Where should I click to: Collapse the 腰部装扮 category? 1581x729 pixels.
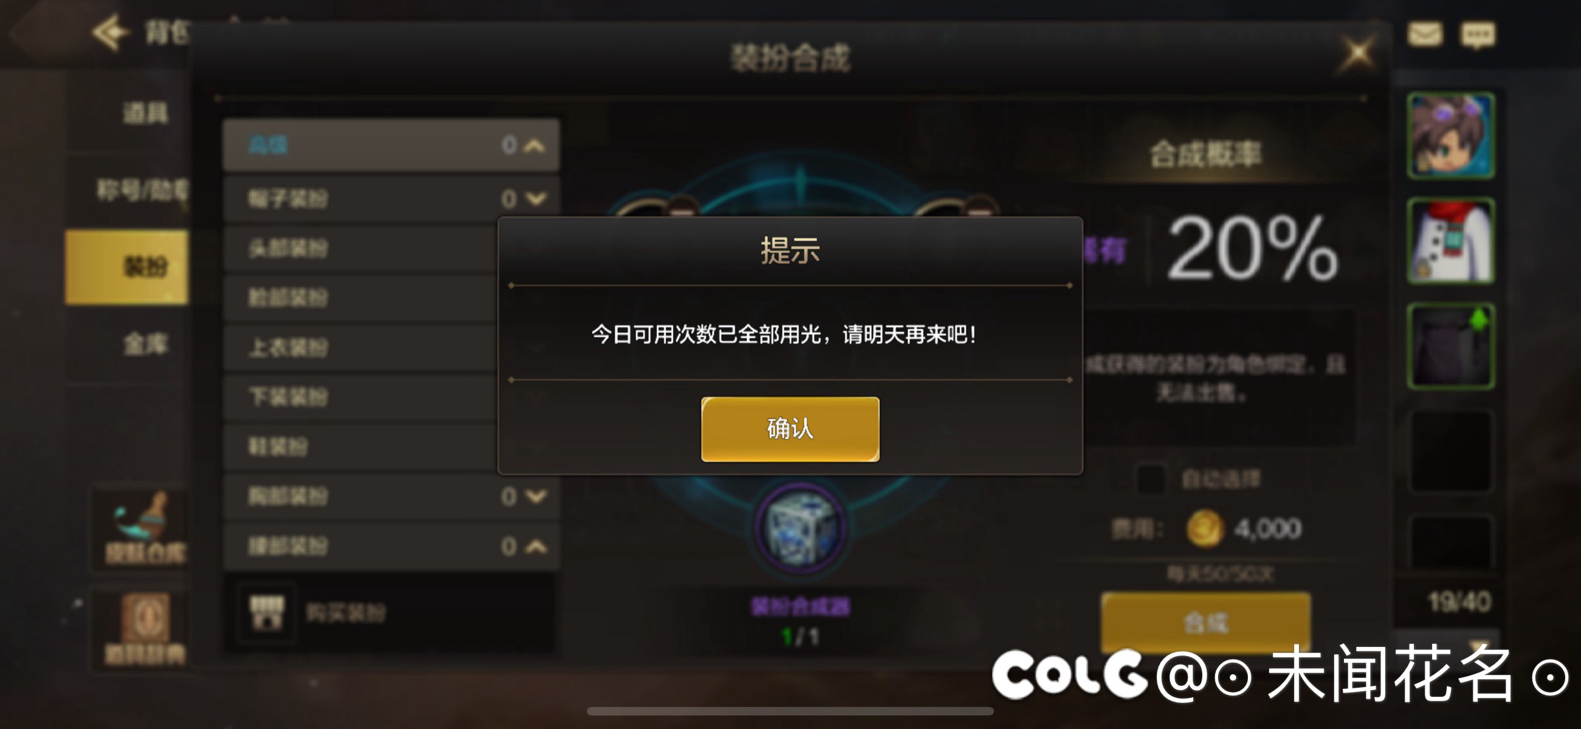tap(391, 546)
